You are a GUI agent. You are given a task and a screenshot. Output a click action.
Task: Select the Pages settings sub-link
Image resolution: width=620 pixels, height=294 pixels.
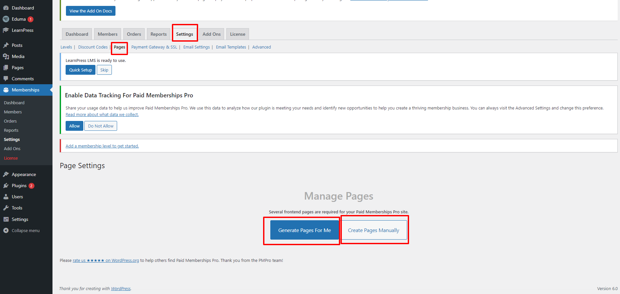(x=119, y=47)
